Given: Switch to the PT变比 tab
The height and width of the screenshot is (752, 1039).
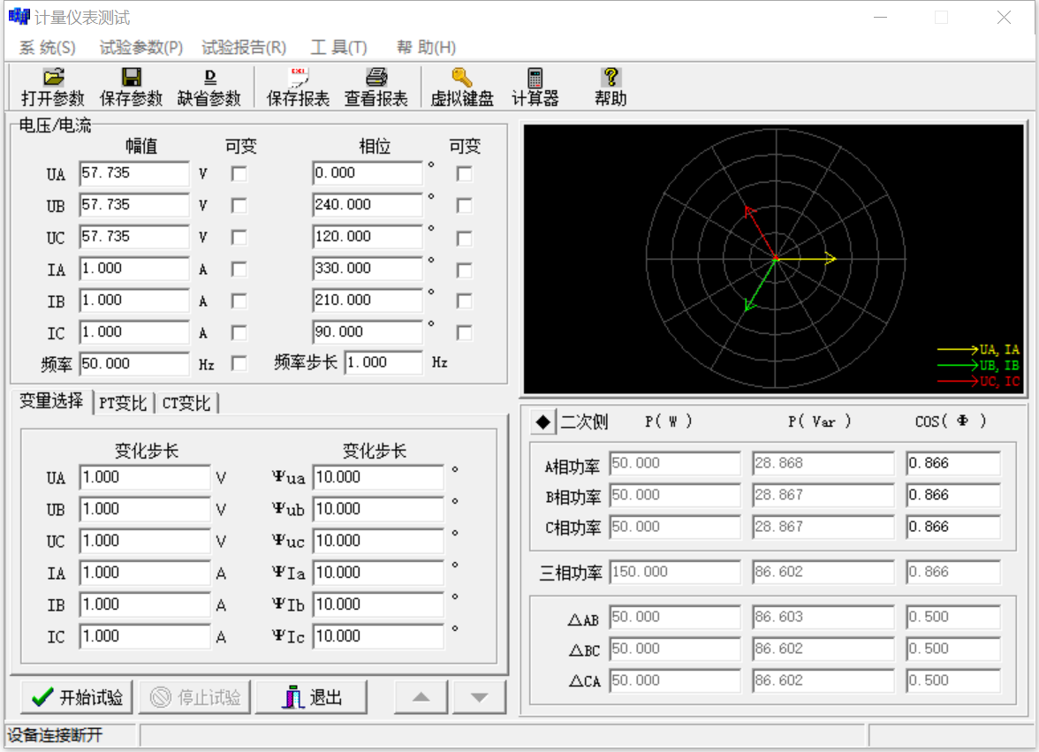Looking at the screenshot, I should point(123,403).
